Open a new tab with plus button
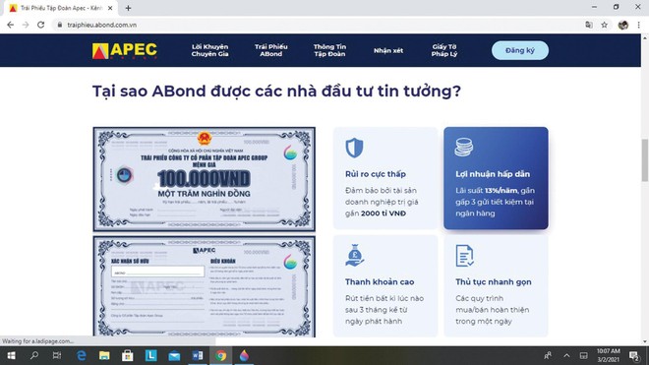This screenshot has width=649, height=365. pyautogui.click(x=128, y=8)
